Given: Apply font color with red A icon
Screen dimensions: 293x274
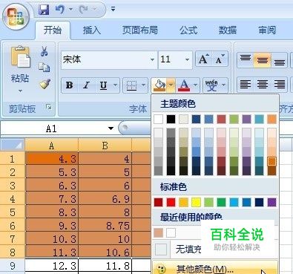Looking at the screenshot, I should [184, 85].
